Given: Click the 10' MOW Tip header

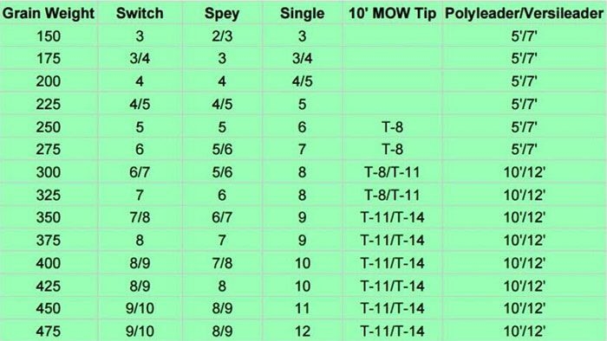Looking at the screenshot, I should (x=392, y=14).
